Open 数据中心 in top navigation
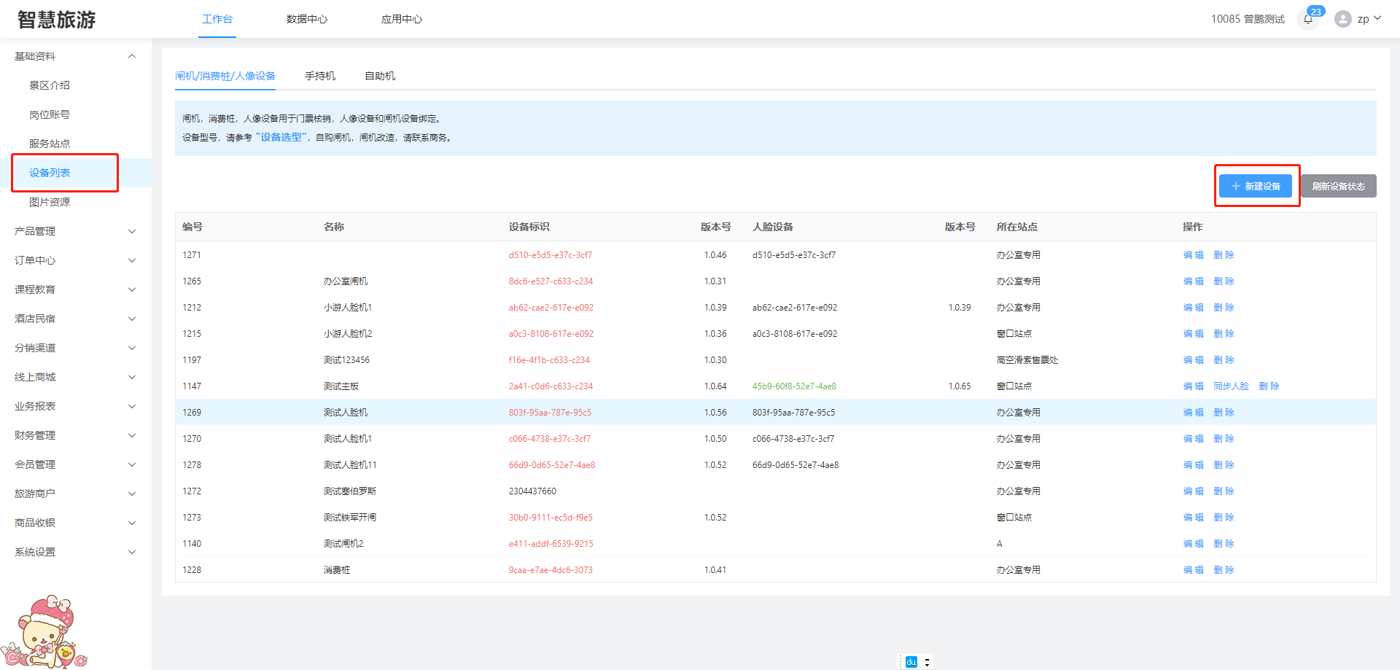Image resolution: width=1400 pixels, height=670 pixels. (x=306, y=19)
